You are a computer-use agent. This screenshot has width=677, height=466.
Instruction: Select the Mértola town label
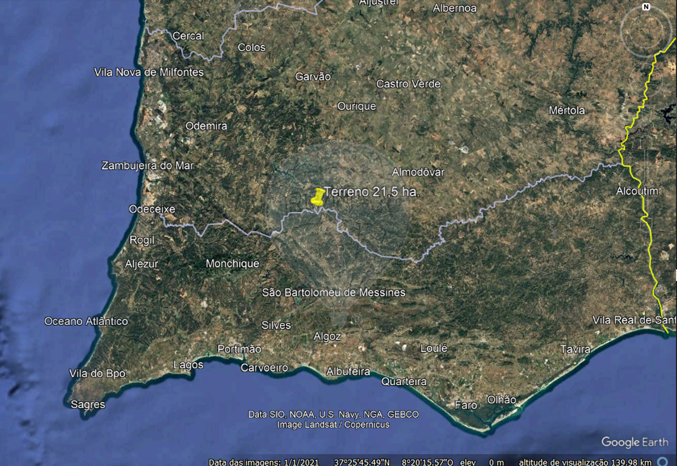pos(567,111)
